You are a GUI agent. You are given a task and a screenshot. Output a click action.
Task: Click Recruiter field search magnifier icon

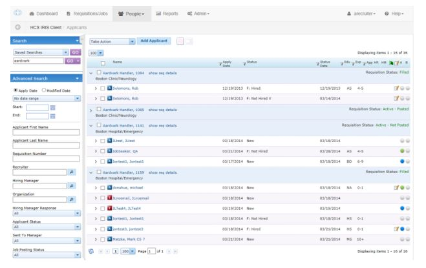point(72,172)
